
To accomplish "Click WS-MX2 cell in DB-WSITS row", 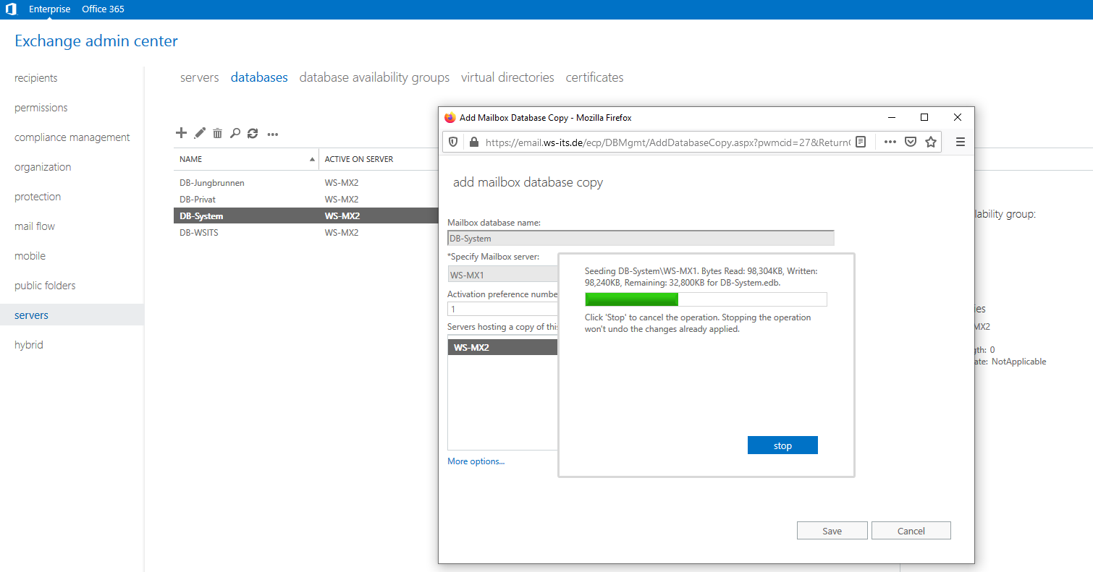I will (342, 232).
